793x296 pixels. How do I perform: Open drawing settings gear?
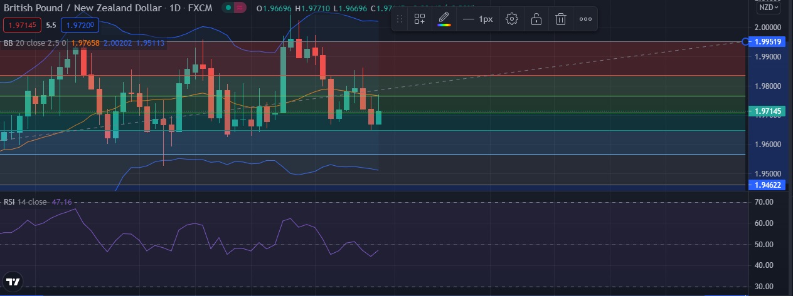coord(512,19)
